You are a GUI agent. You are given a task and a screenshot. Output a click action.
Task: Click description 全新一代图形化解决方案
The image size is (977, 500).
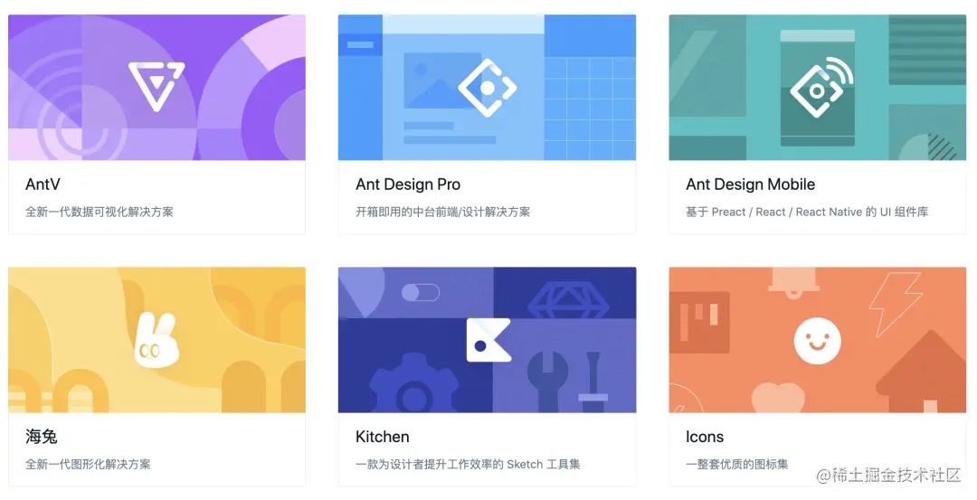88,464
